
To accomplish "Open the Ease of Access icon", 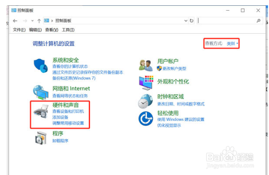I will click(146, 118).
